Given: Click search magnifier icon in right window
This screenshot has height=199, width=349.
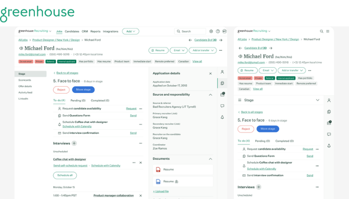Looking at the screenshot, I should 322,31.
